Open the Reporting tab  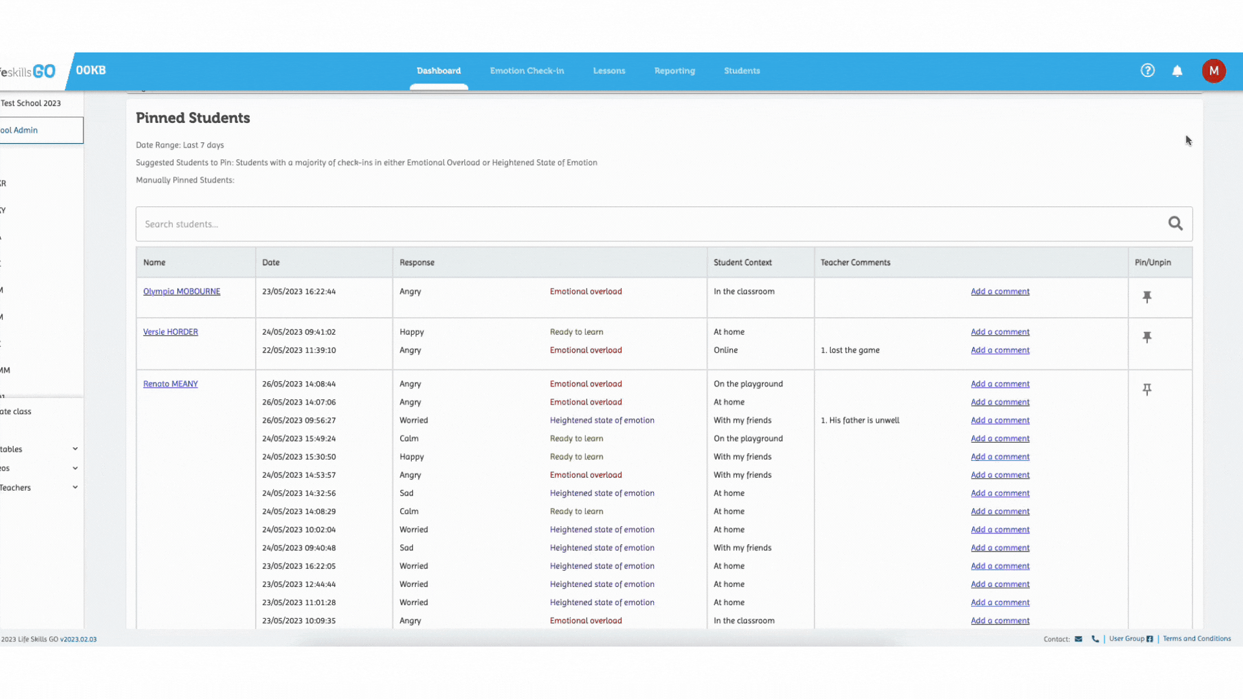click(x=674, y=71)
